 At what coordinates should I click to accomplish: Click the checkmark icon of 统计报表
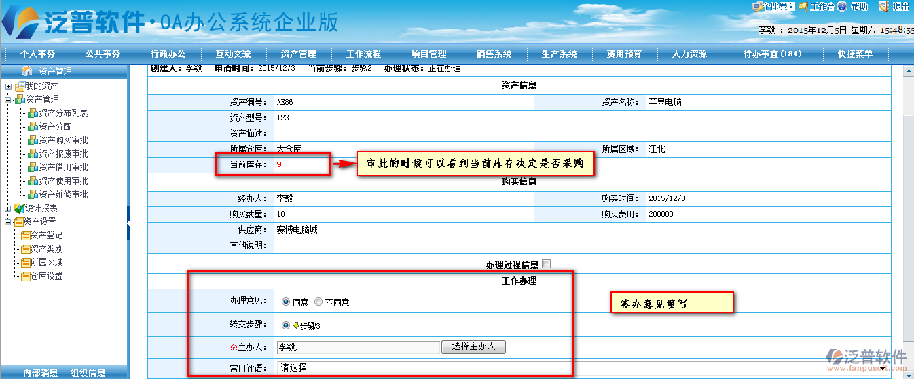click(x=20, y=209)
